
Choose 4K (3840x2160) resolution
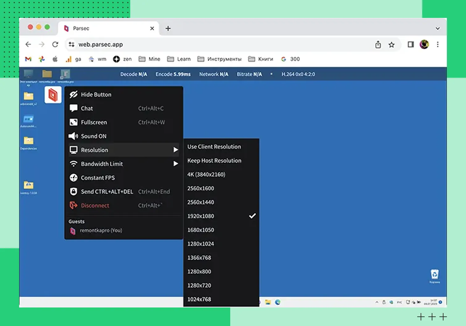[x=206, y=174]
